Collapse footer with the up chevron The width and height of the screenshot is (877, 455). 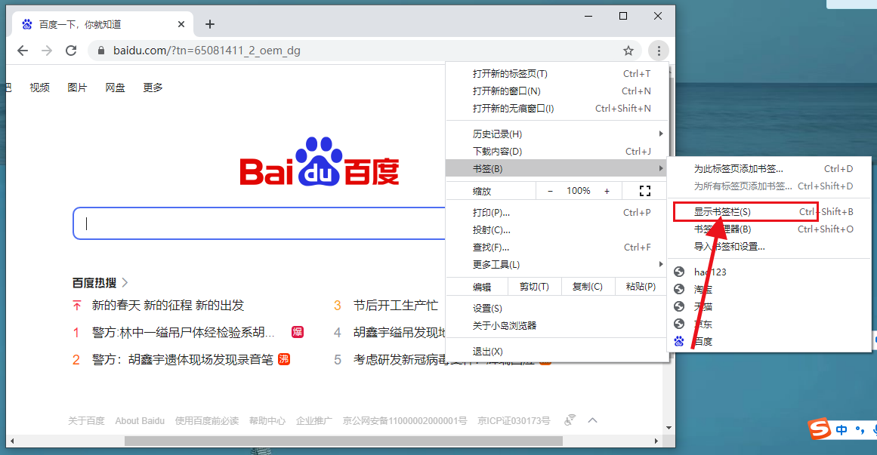[593, 420]
